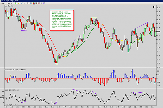This screenshot has width=163, height=108.
Task: Select the crosshair cursor tool
Action: [27, 3]
